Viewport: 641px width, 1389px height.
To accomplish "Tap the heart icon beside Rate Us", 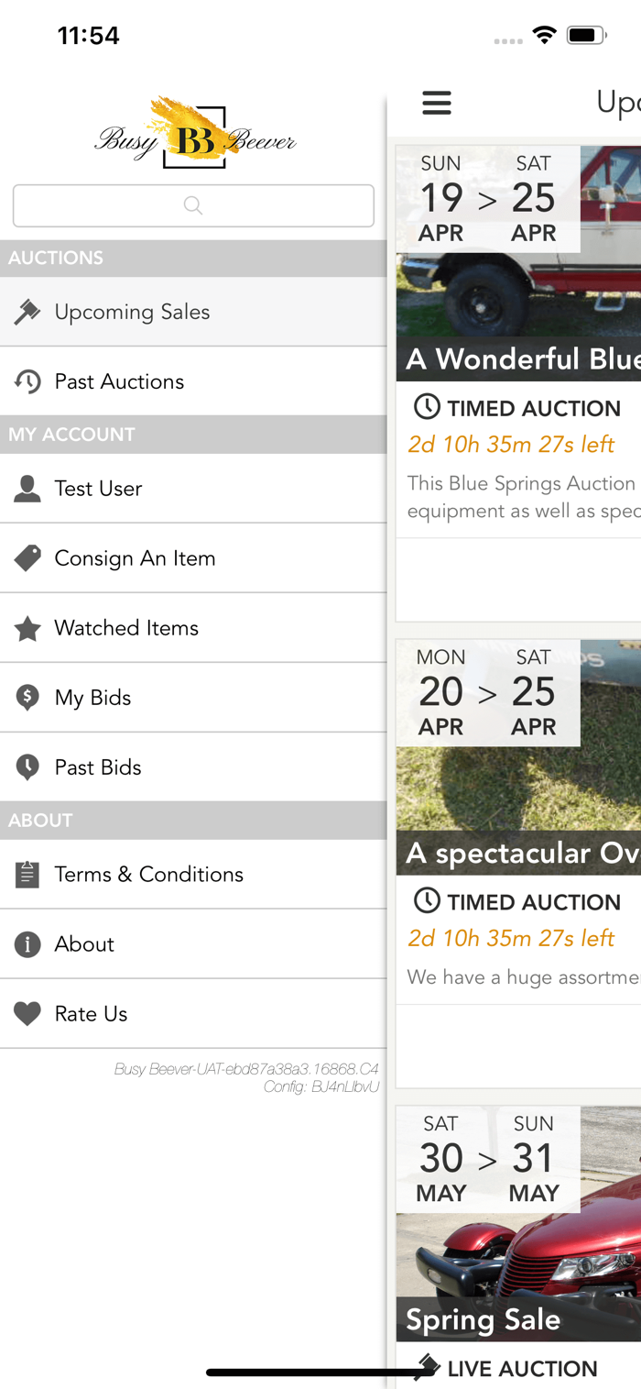I will point(27,1014).
